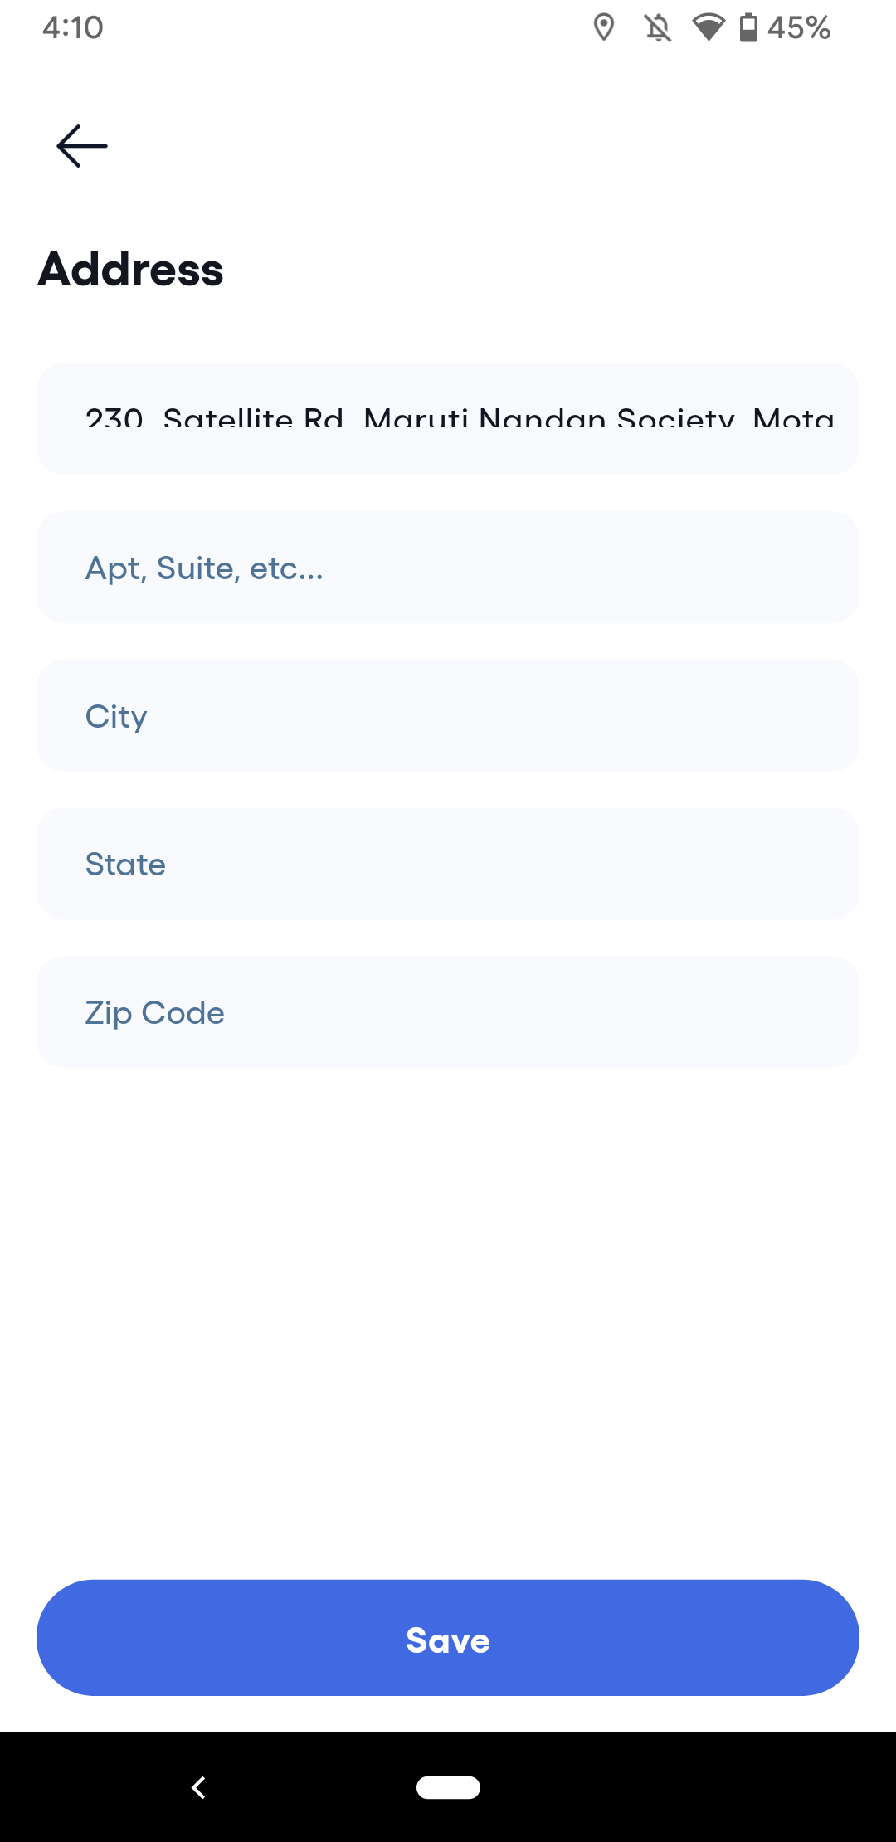Focus the Zip Code field
This screenshot has height=1842, width=896.
pyautogui.click(x=448, y=1012)
